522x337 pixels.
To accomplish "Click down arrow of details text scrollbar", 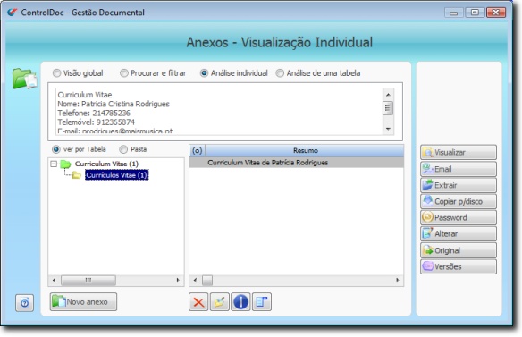I will pyautogui.click(x=388, y=129).
